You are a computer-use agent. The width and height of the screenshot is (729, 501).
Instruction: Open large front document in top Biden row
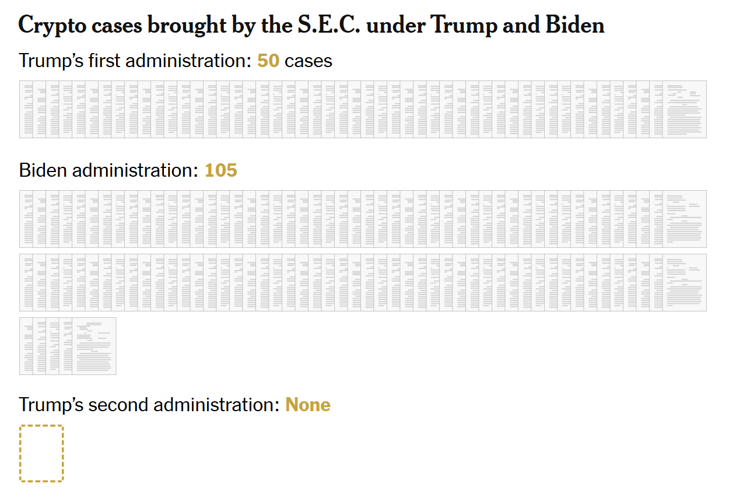(x=684, y=219)
